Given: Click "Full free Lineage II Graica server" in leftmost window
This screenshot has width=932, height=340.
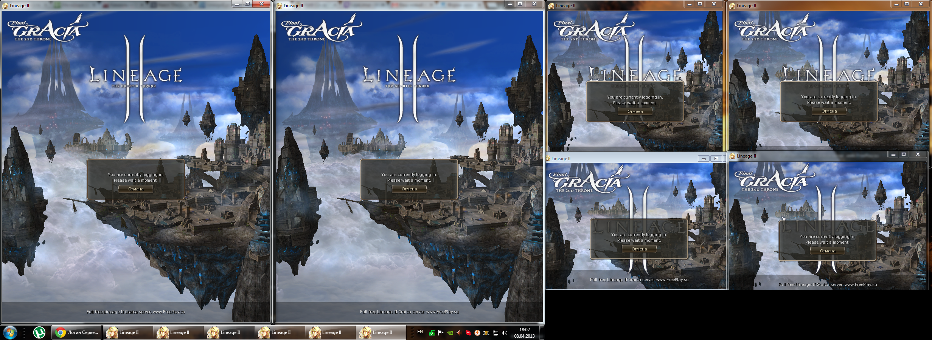Looking at the screenshot, I should 118,312.
